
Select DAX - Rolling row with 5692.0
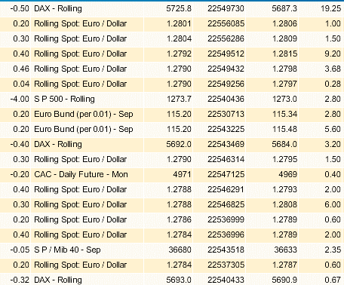pos(172,145)
